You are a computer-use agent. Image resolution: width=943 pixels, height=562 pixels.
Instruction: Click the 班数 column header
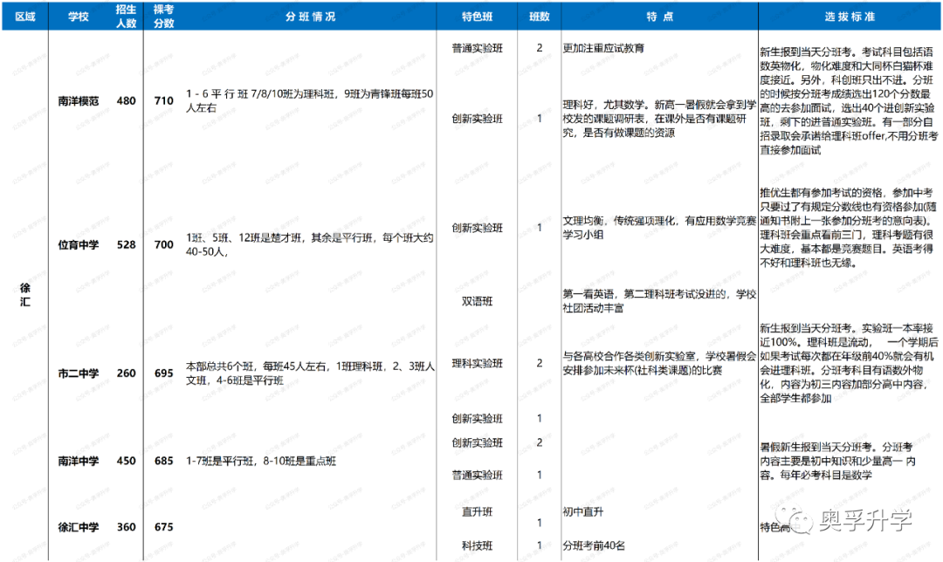click(x=540, y=17)
